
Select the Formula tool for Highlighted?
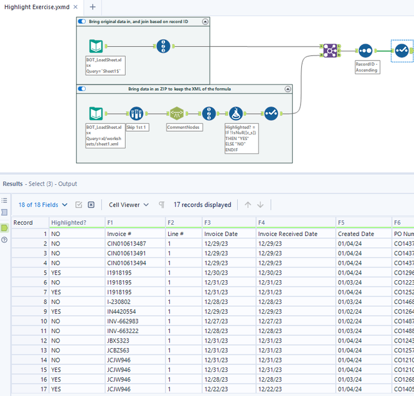tap(236, 113)
